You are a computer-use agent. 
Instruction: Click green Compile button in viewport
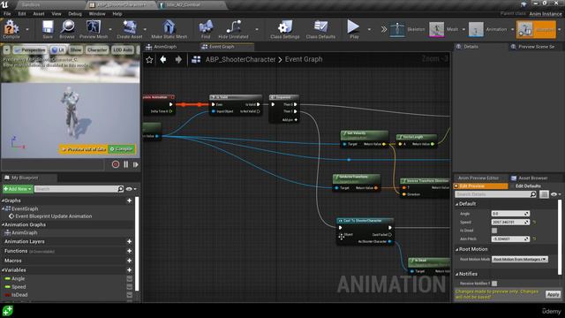pos(122,149)
